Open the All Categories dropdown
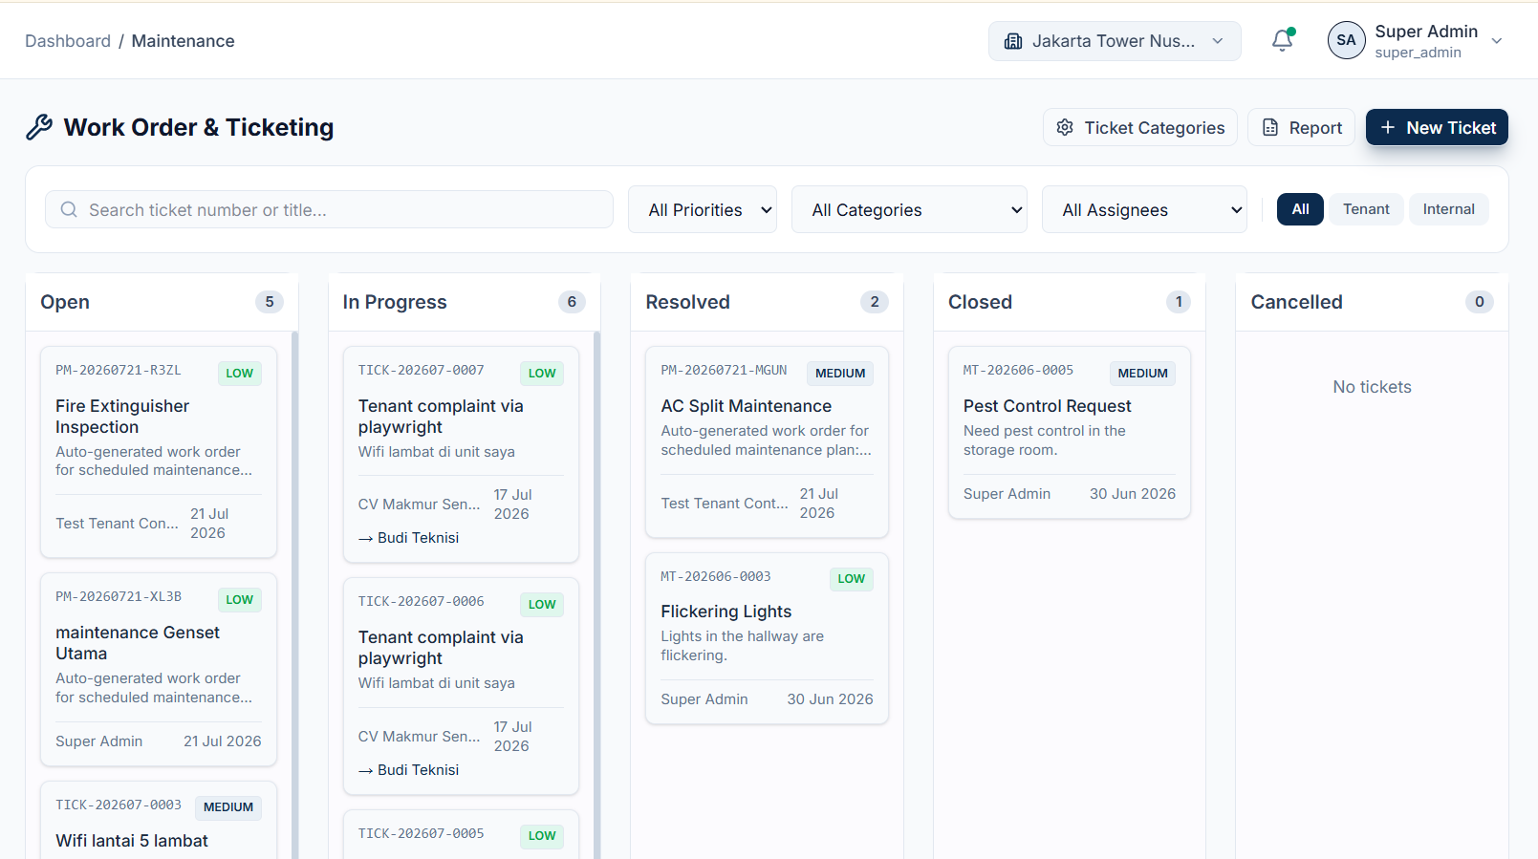 [x=909, y=209]
